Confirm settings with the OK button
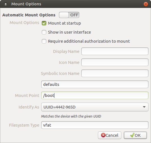The height and width of the screenshot is (143, 151). (135, 135)
